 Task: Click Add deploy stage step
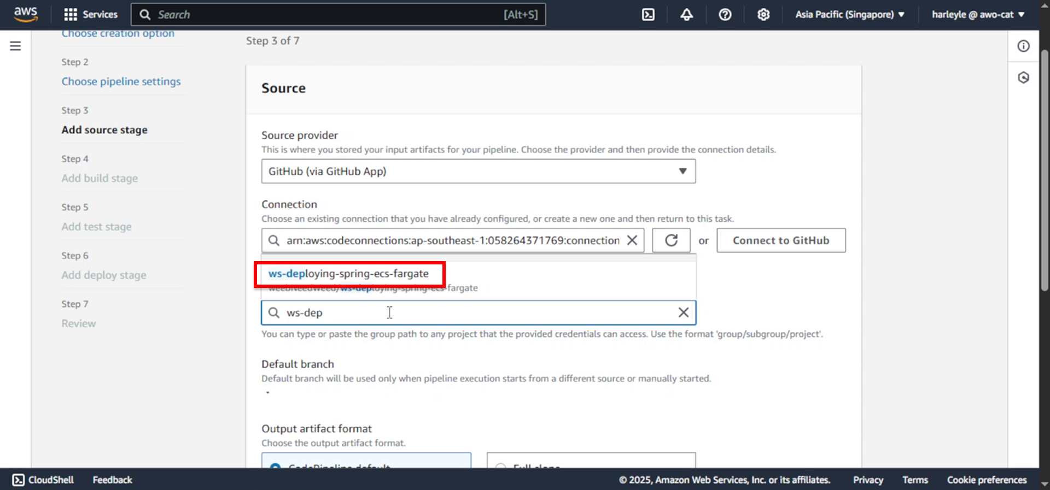coord(104,275)
